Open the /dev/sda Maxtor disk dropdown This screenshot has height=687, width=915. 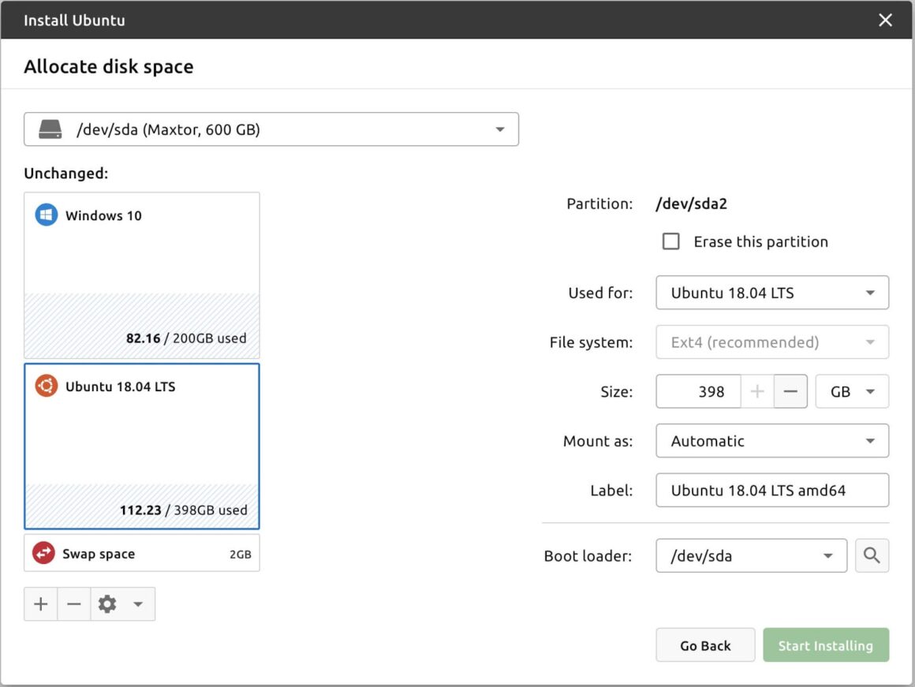tap(271, 129)
